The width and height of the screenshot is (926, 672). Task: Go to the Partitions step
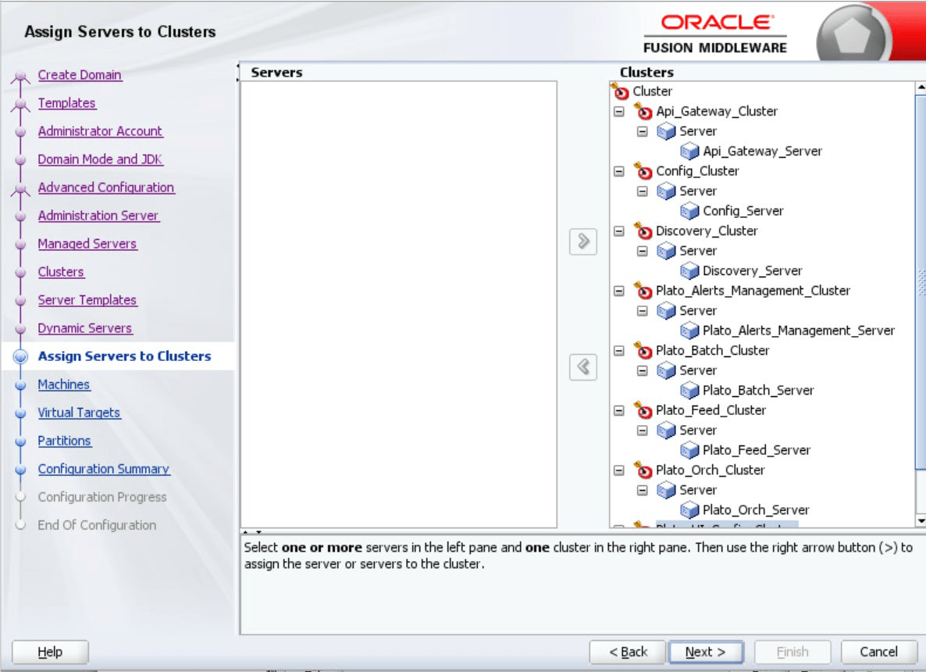click(x=64, y=441)
